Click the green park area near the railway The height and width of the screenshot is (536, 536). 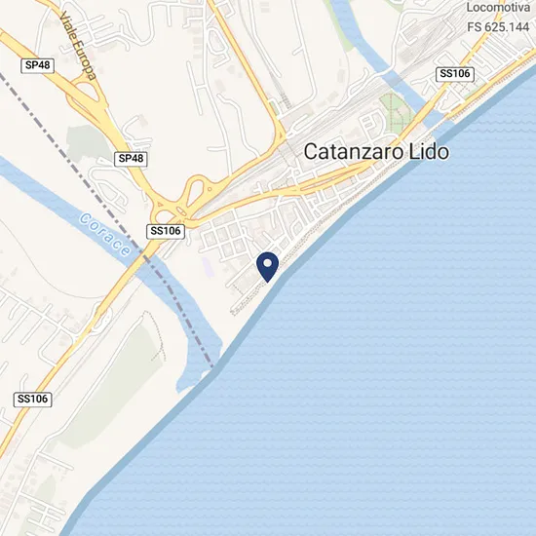tap(396, 114)
